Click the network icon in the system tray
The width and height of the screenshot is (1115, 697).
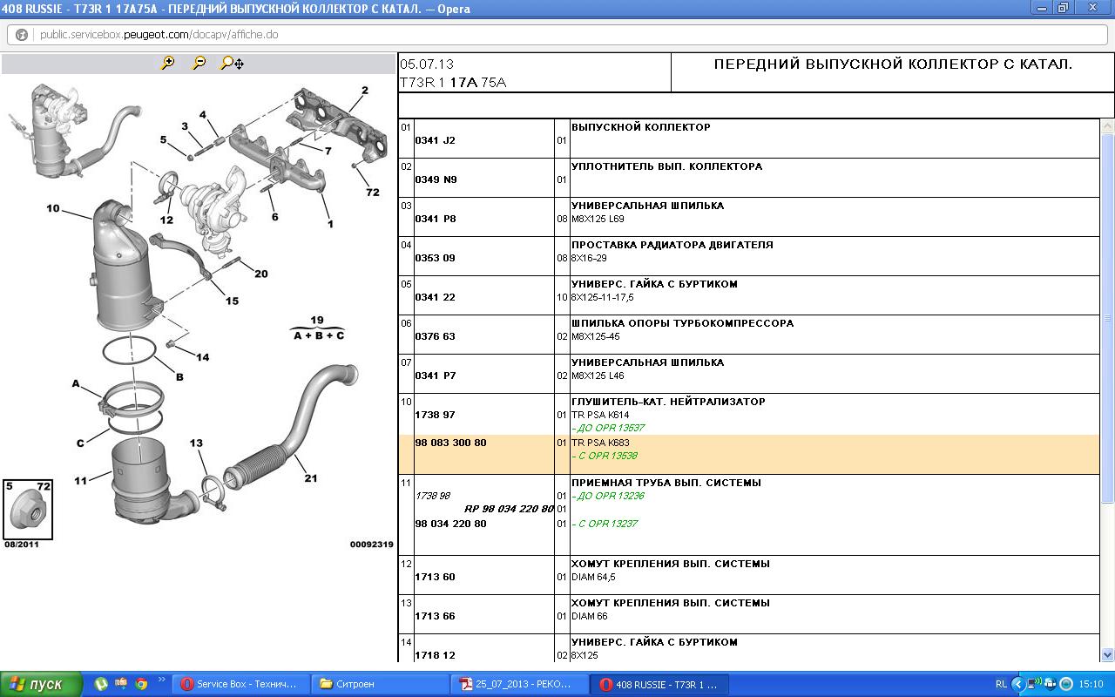click(x=1033, y=684)
